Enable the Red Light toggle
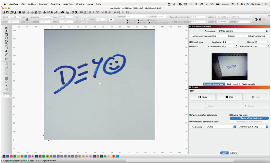This screenshot has height=163, width=271. pos(231,115)
